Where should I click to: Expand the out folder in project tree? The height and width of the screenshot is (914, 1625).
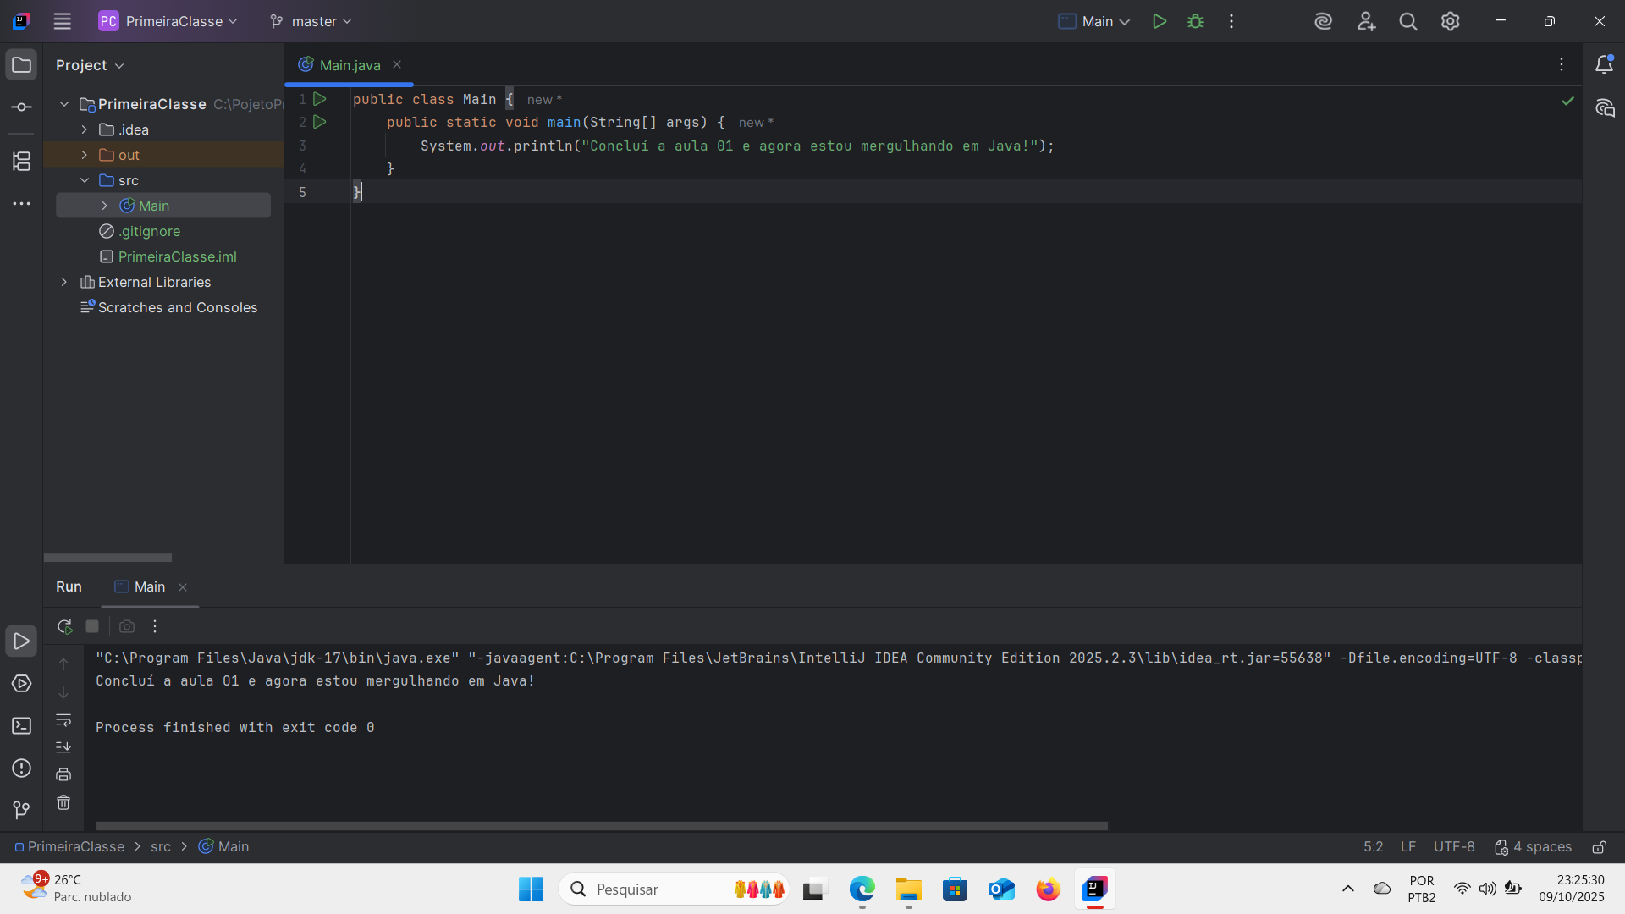[85, 155]
